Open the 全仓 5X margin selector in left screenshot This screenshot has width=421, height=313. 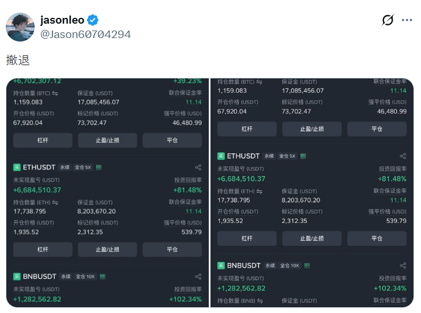pyautogui.click(x=85, y=167)
